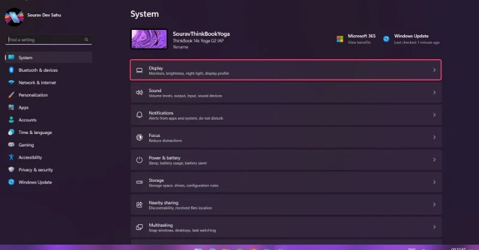Open Time & language in sidebar
The width and height of the screenshot is (479, 250).
click(x=35, y=132)
